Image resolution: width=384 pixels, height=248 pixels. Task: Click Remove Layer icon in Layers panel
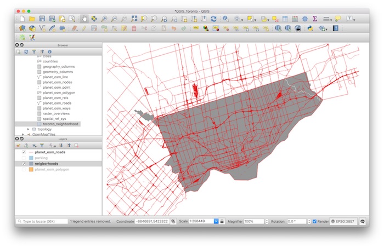[x=76, y=146]
